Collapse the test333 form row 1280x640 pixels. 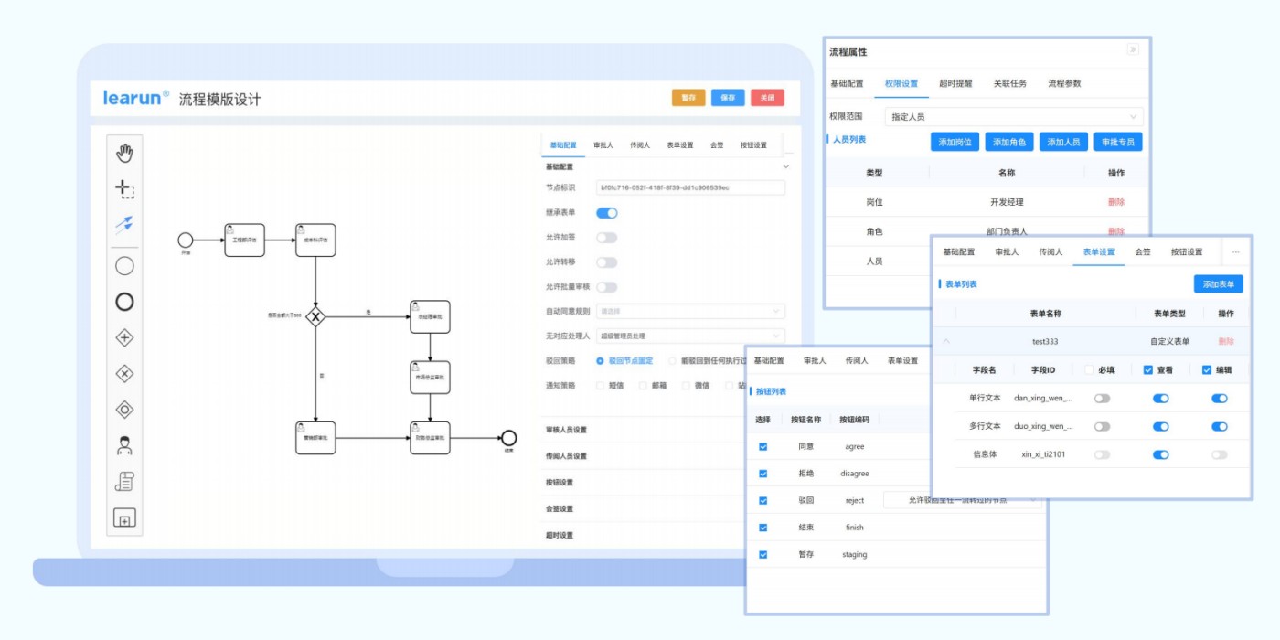click(946, 342)
